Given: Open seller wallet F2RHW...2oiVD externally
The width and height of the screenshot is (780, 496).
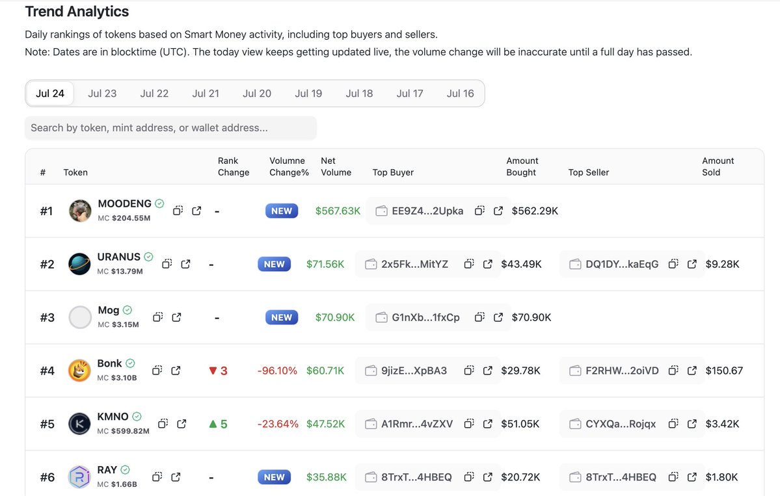Looking at the screenshot, I should (692, 371).
